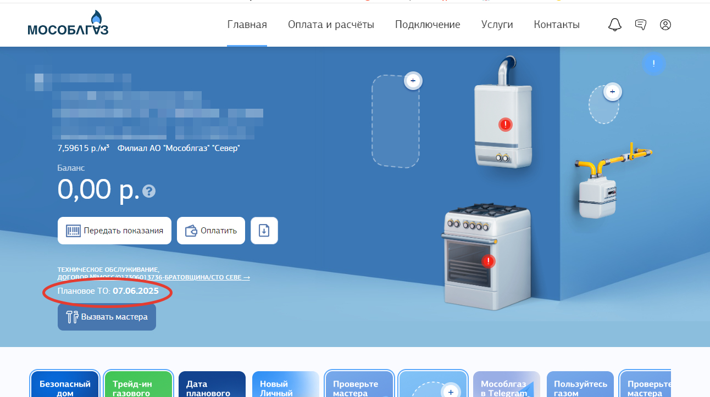Open the Дата планового story card
The width and height of the screenshot is (710, 397).
click(x=212, y=384)
